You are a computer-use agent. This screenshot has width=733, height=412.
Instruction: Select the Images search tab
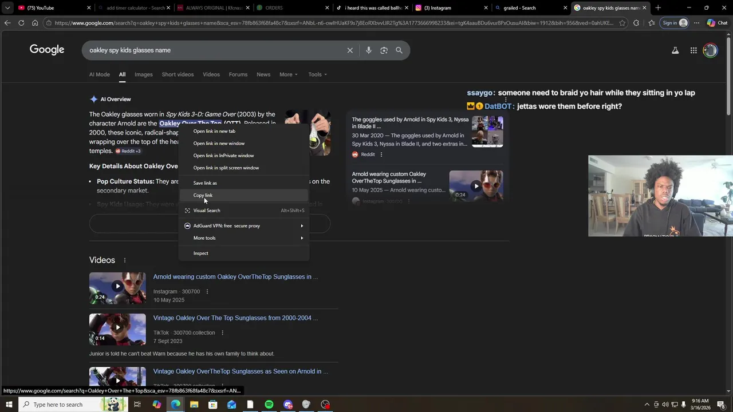click(x=144, y=74)
